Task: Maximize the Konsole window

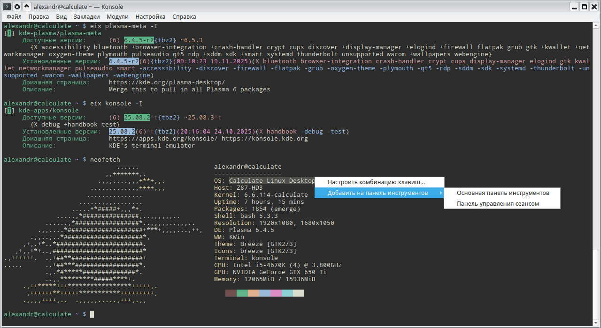Action: (584, 7)
